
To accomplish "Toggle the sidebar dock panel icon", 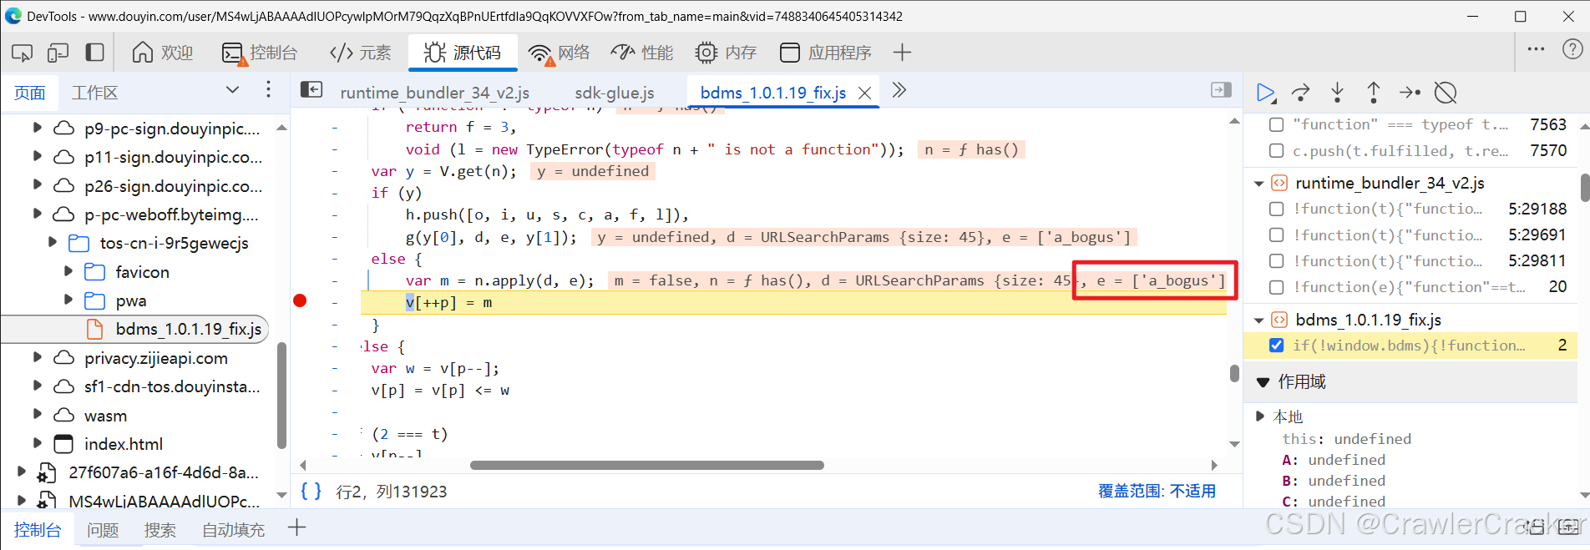I will coord(94,53).
